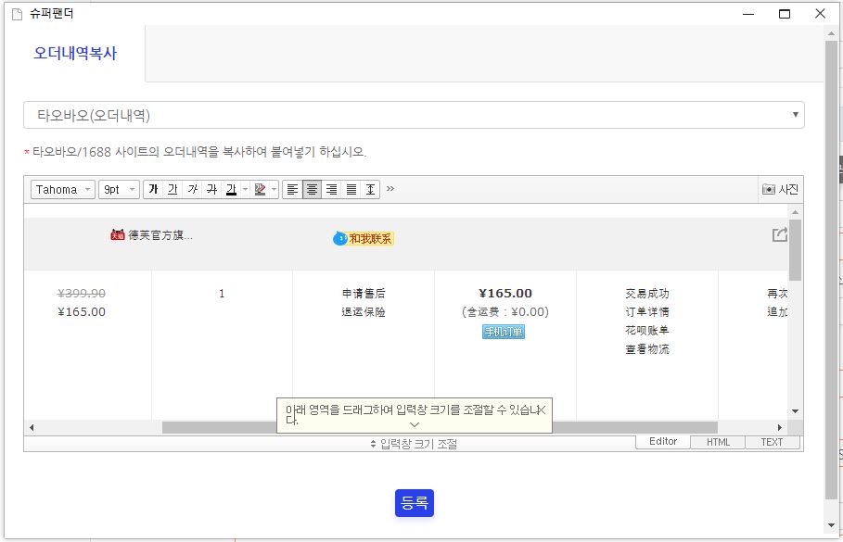Click the share icon in order row
This screenshot has width=843, height=542.
pos(780,235)
